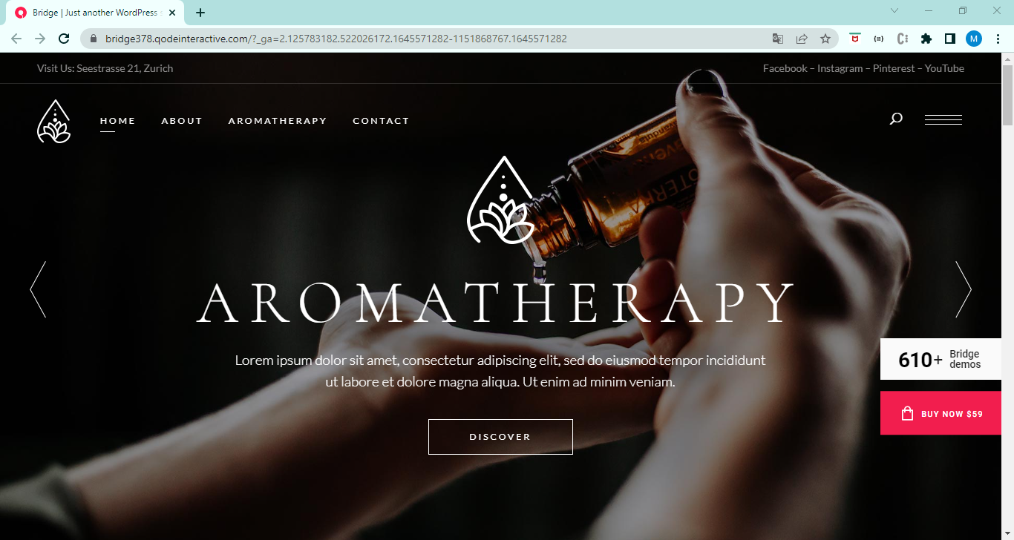Open the Extensions puzzle piece icon
Image resolution: width=1014 pixels, height=540 pixels.
(926, 39)
